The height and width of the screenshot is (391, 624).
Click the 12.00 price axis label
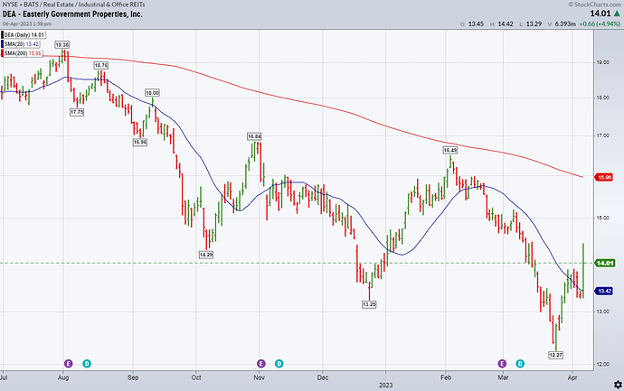pyautogui.click(x=603, y=364)
